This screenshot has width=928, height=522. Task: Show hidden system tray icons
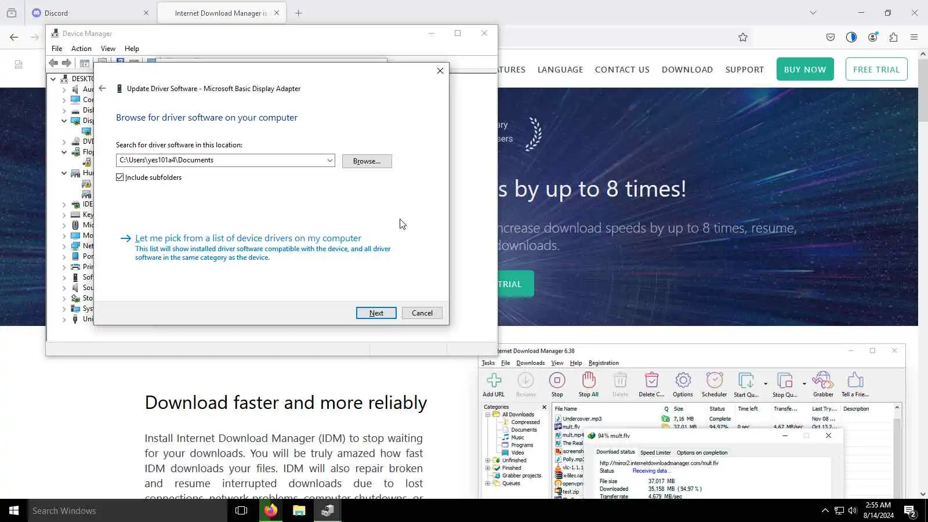point(825,510)
